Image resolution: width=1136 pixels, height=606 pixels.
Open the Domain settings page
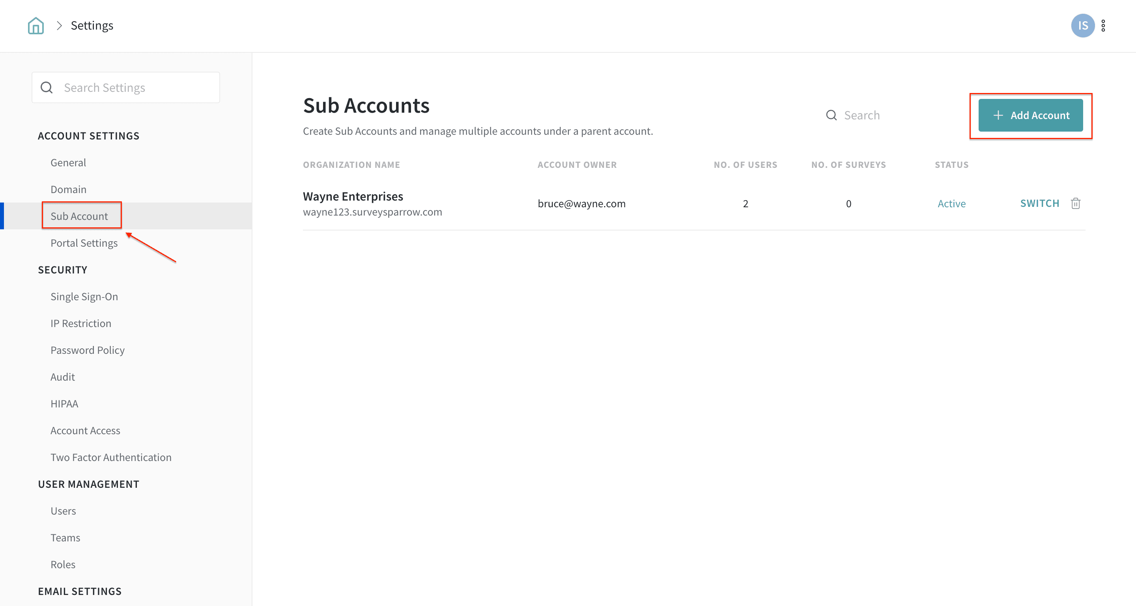pos(68,190)
